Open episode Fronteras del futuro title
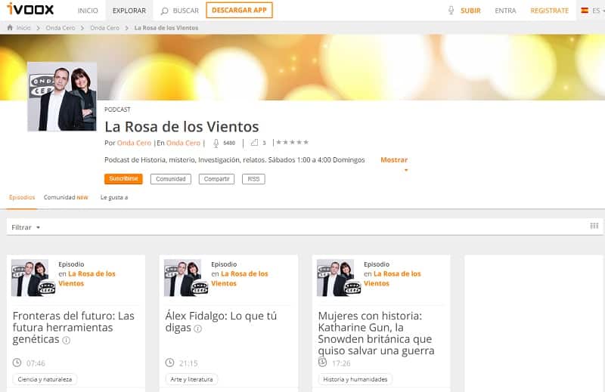605x392 pixels. click(x=73, y=327)
